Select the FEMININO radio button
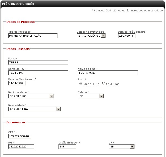Viewport: 166px width, 157px height. pyautogui.click(x=103, y=83)
